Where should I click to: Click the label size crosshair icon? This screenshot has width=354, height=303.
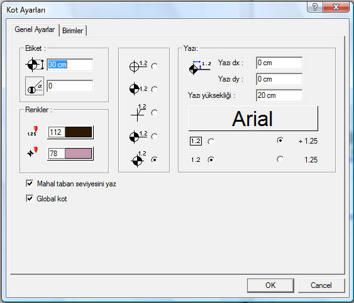(35, 65)
